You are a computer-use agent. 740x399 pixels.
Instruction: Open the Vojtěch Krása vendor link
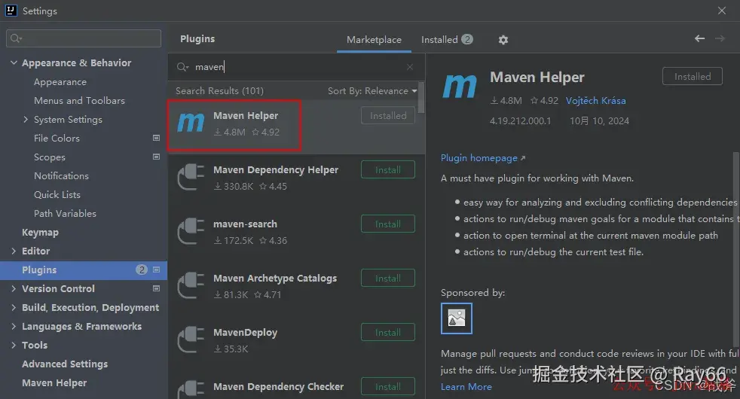point(595,100)
